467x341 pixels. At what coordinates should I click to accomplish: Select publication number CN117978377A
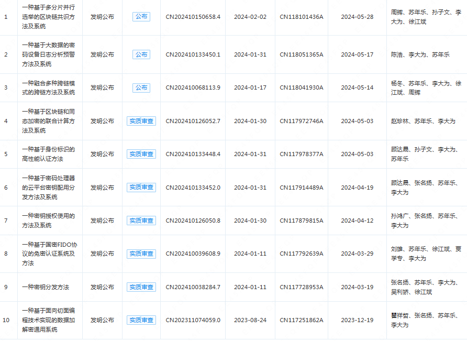point(302,154)
